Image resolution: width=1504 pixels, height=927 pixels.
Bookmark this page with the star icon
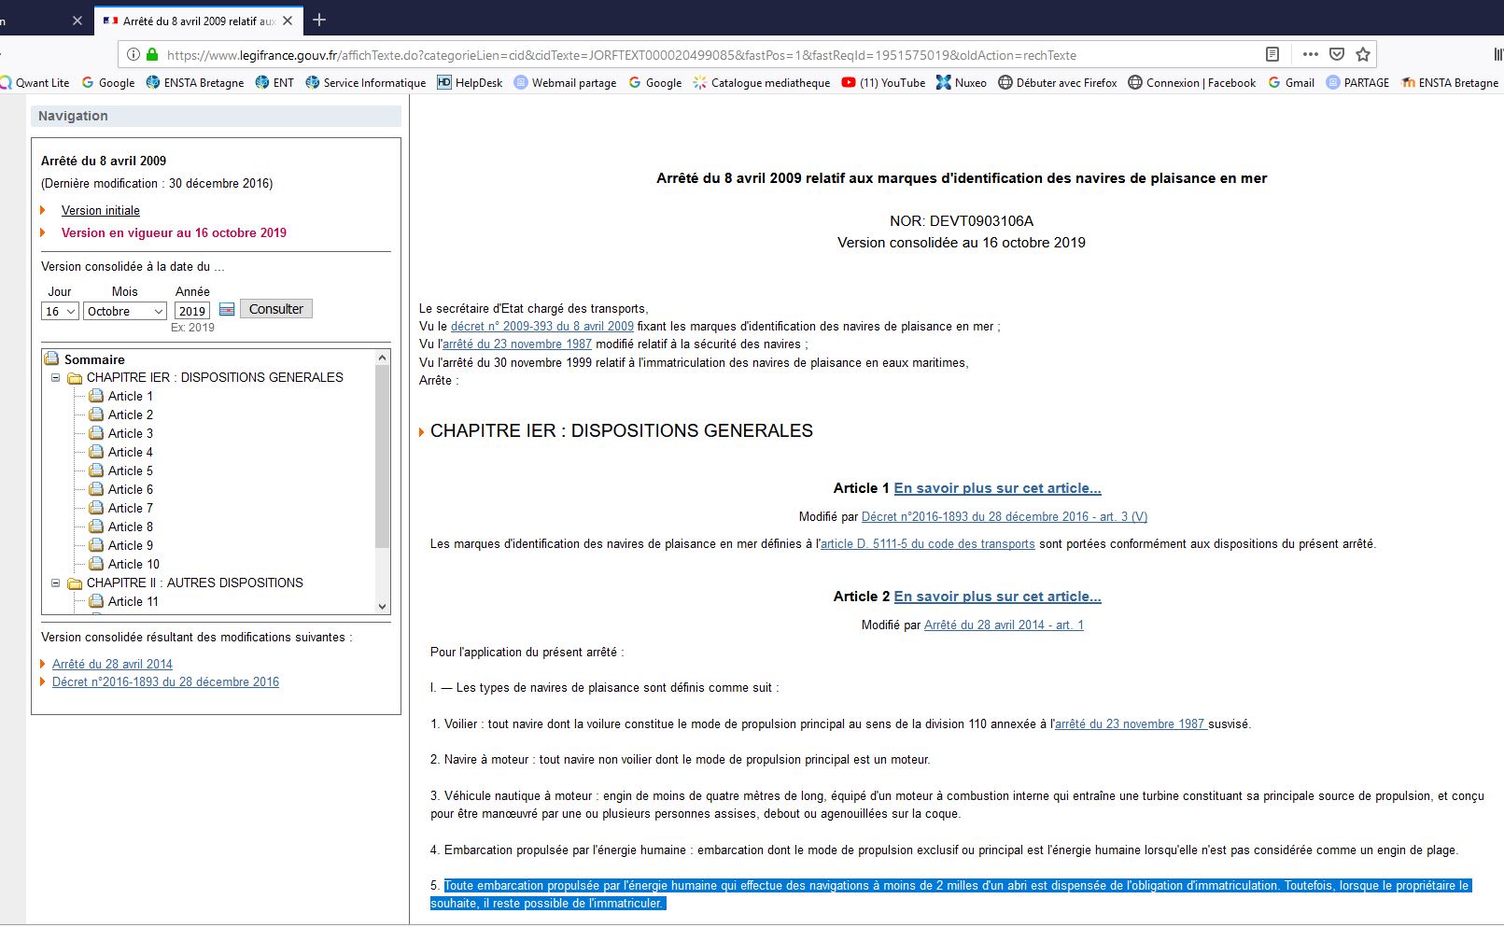[1363, 54]
